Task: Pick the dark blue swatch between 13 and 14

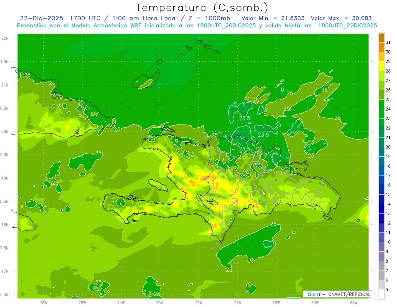Action: (x=381, y=209)
